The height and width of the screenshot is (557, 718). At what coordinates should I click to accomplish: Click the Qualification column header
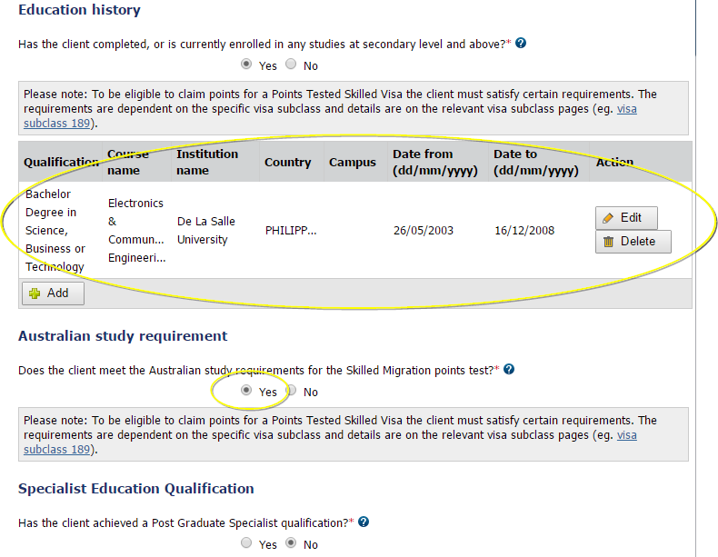(60, 163)
